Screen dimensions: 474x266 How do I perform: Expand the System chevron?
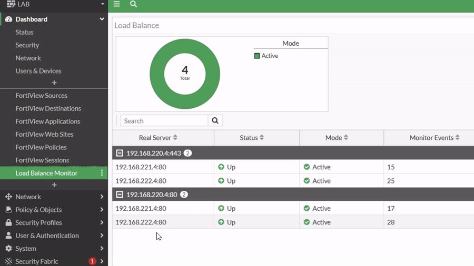click(x=102, y=249)
